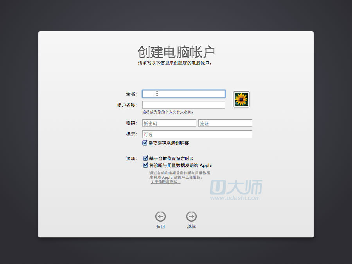Click into the 帐户名称 account name field
Viewport: 352px width, 264px height.
183,105
